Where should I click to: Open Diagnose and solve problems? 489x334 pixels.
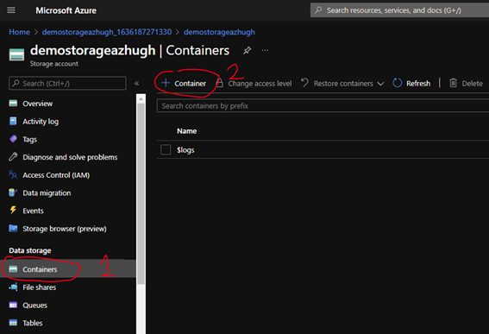[x=70, y=157]
